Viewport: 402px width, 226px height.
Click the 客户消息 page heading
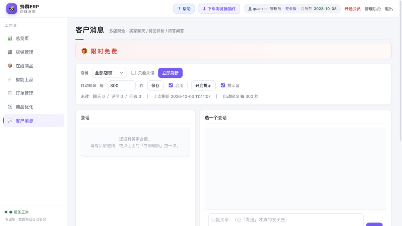(90, 30)
